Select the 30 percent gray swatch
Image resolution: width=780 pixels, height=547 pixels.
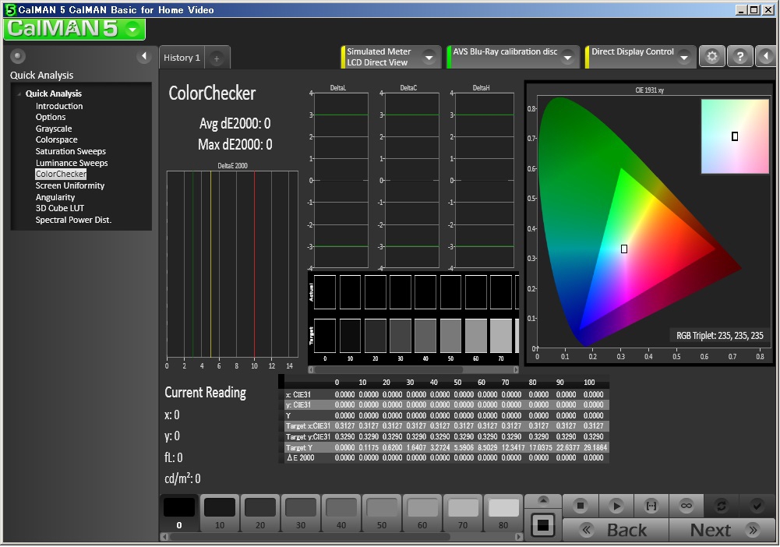(x=301, y=513)
